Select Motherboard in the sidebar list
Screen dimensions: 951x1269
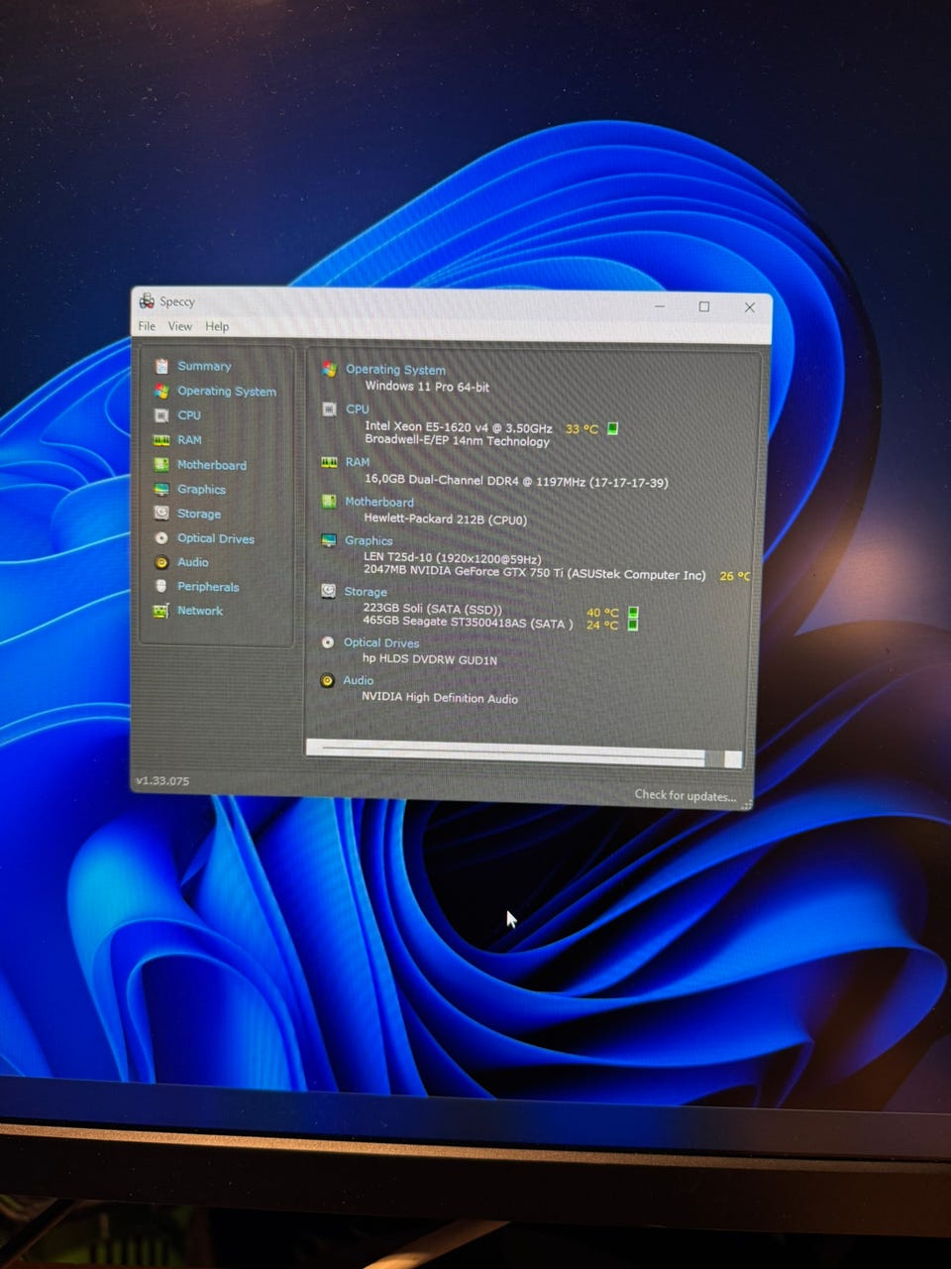212,465
